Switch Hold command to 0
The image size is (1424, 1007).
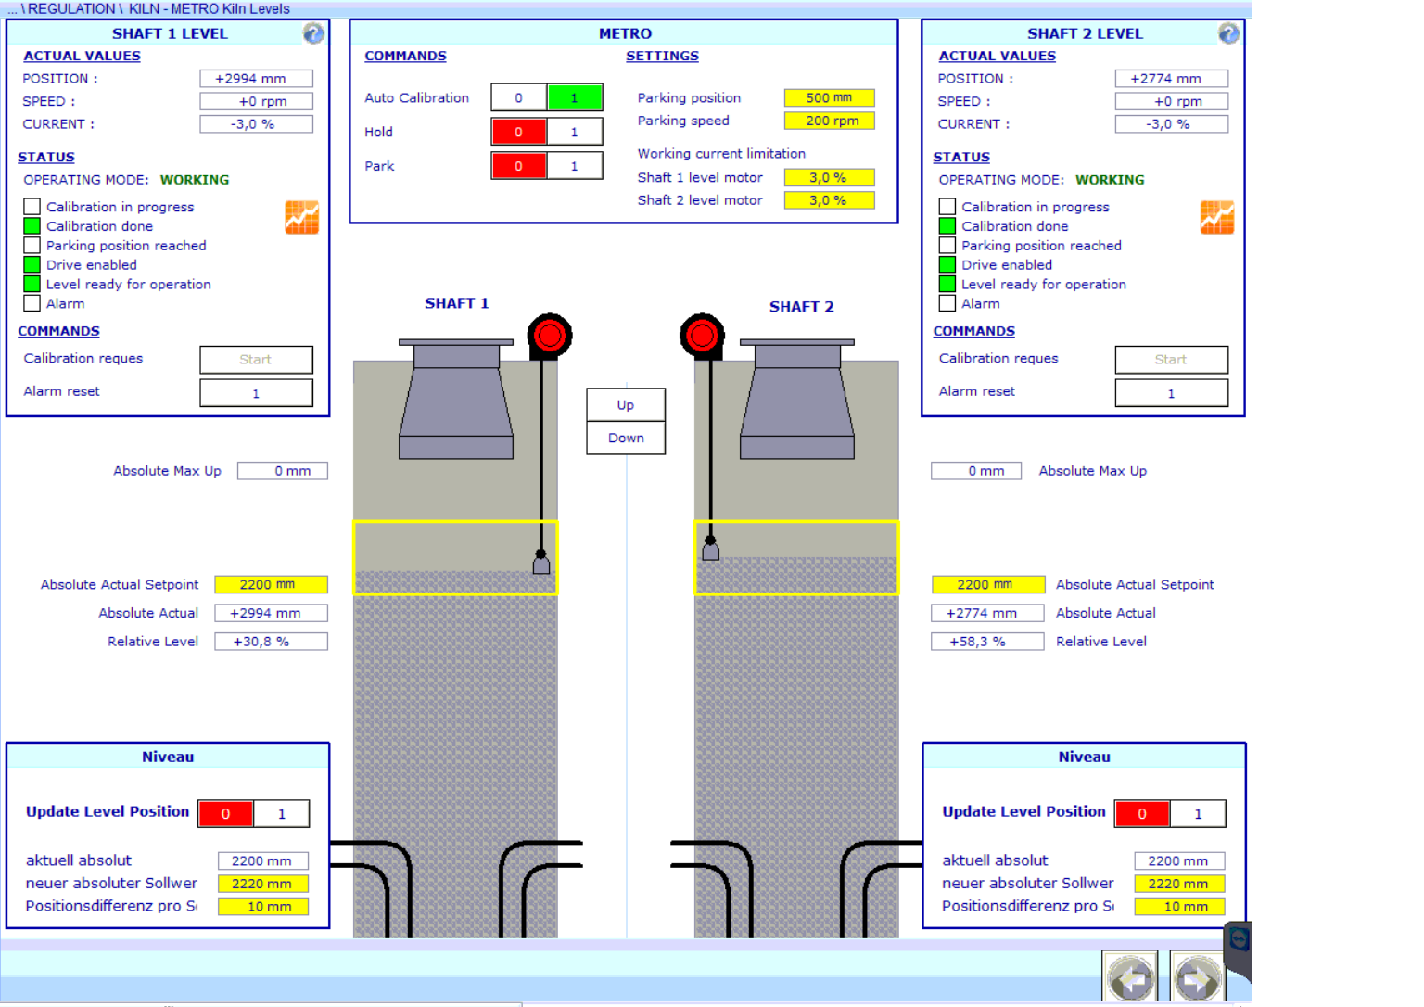pyautogui.click(x=519, y=132)
